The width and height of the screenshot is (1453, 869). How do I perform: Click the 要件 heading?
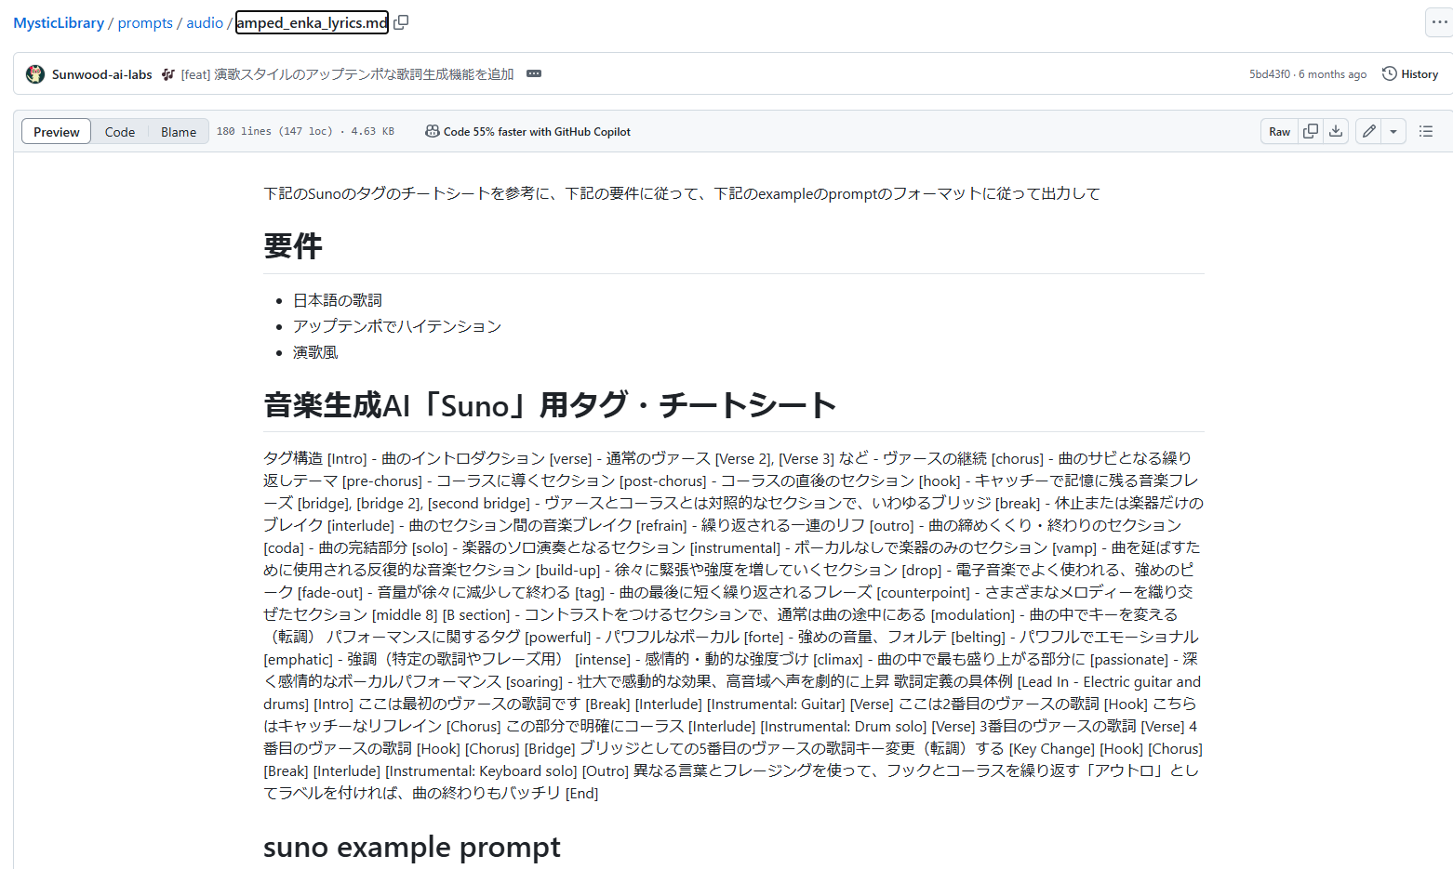[293, 246]
